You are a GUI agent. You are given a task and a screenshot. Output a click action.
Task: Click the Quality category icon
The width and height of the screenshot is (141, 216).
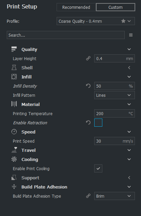tap(14, 49)
